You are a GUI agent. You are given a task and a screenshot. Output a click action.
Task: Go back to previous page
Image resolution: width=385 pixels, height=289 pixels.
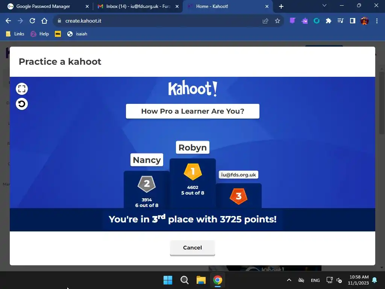coord(8,21)
